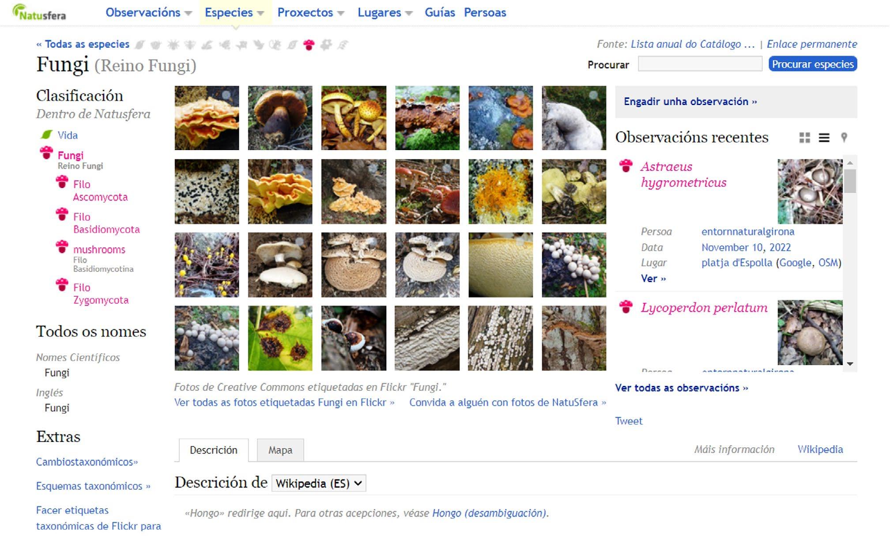This screenshot has width=890, height=536.
Task: Select the snail (mollusks) taxon icon
Action: click(x=156, y=45)
